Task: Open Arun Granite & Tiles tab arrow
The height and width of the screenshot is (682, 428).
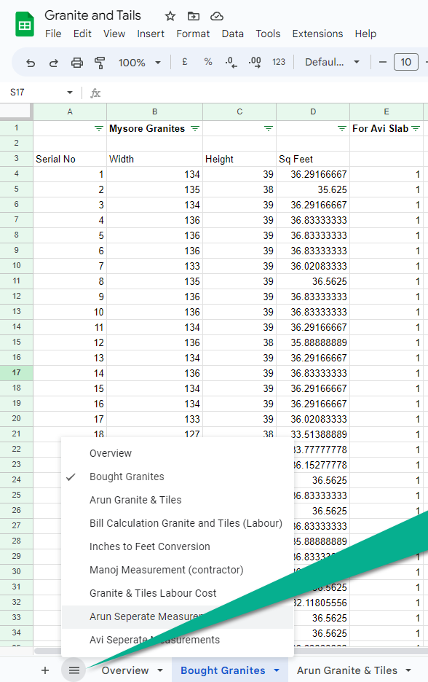Action: click(x=408, y=670)
